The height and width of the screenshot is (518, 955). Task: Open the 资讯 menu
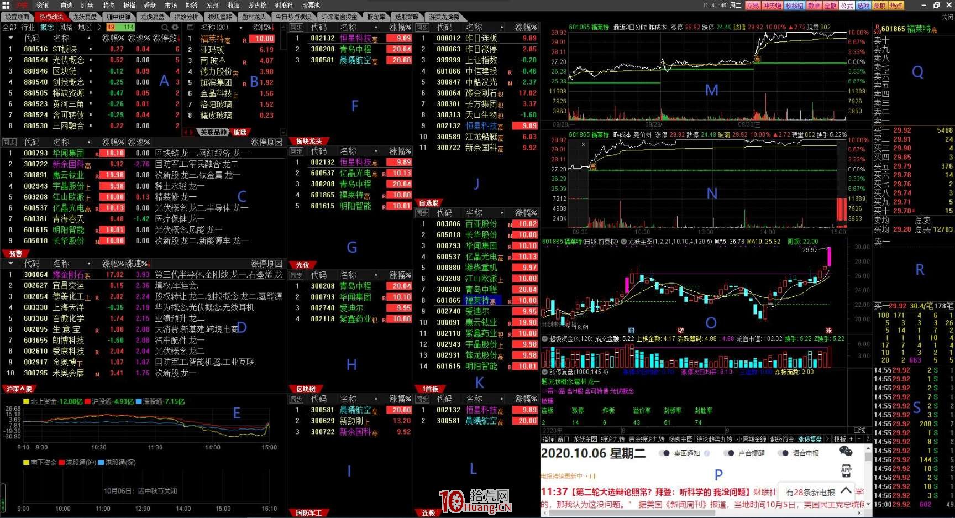tap(43, 5)
